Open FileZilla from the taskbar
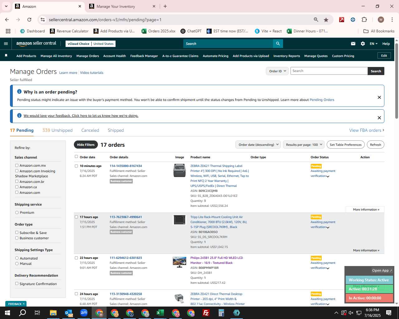Image resolution: width=399 pixels, height=319 pixels. point(206,313)
